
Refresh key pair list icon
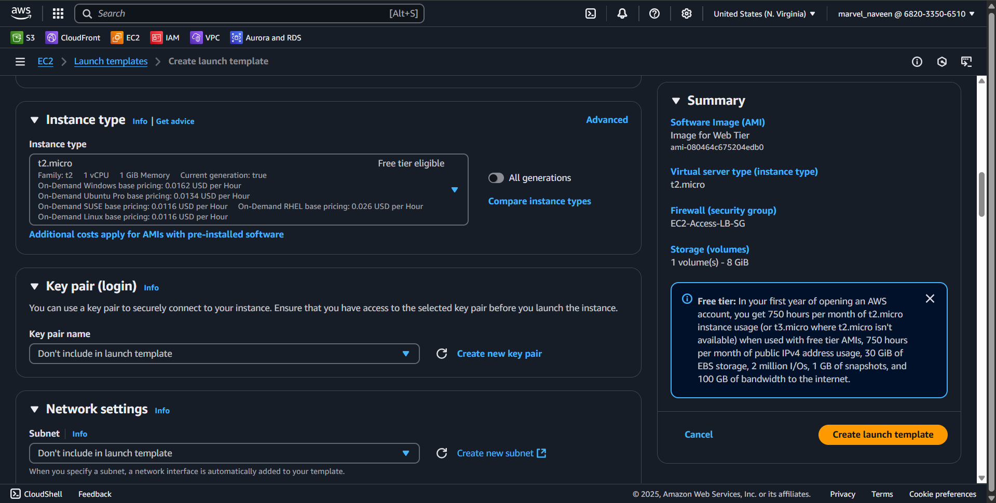pyautogui.click(x=442, y=354)
